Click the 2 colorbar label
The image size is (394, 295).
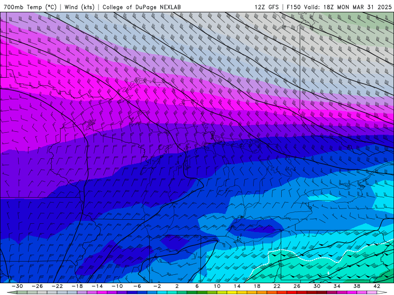177,286
